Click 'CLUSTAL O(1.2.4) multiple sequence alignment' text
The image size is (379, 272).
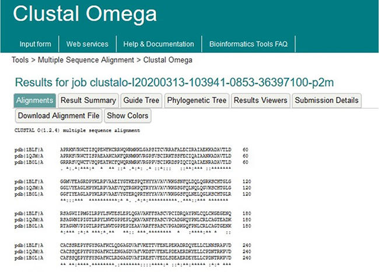click(x=77, y=130)
